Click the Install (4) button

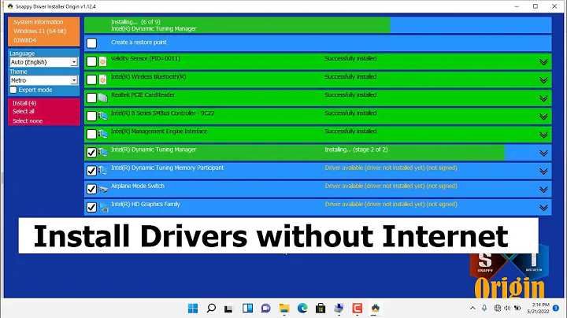click(x=24, y=103)
